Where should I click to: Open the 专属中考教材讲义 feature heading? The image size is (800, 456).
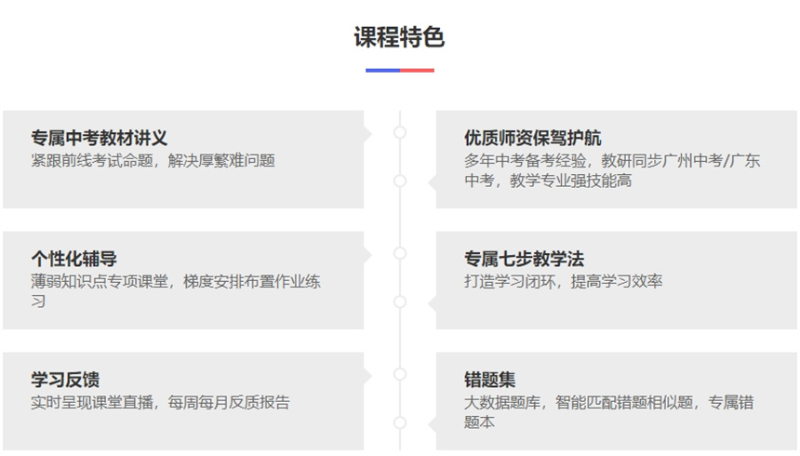pyautogui.click(x=100, y=138)
